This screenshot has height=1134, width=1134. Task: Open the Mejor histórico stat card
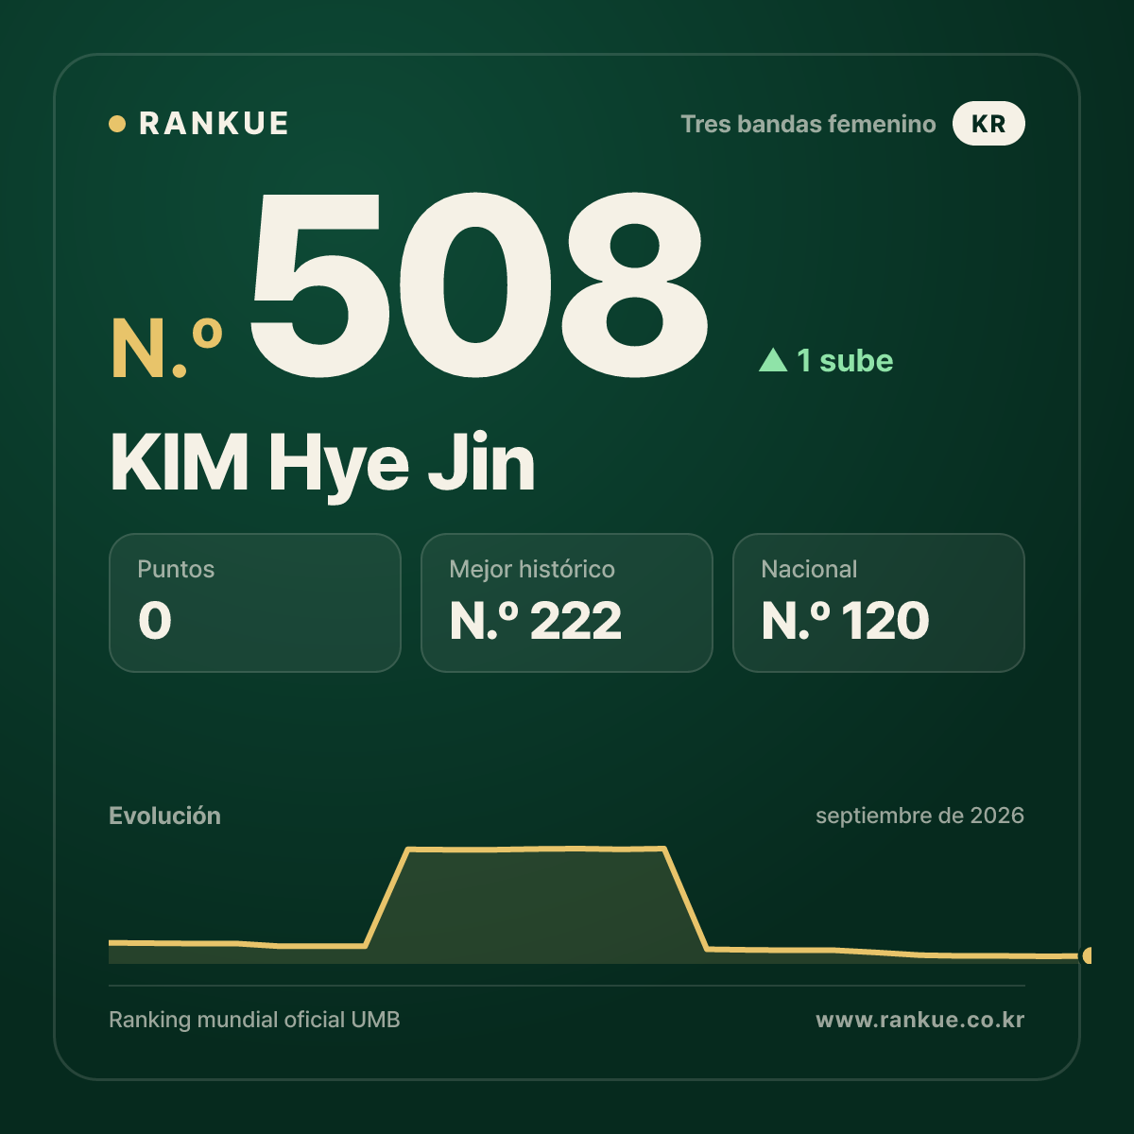point(567,603)
